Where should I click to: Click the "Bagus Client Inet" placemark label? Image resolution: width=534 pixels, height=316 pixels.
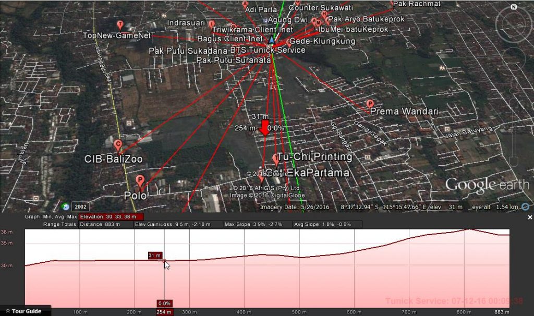pyautogui.click(x=230, y=39)
